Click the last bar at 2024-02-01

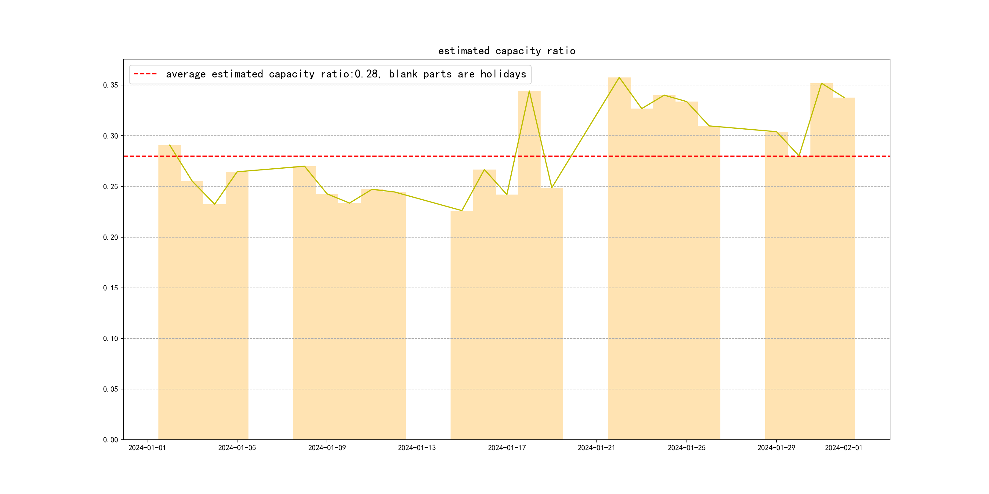coord(843,268)
